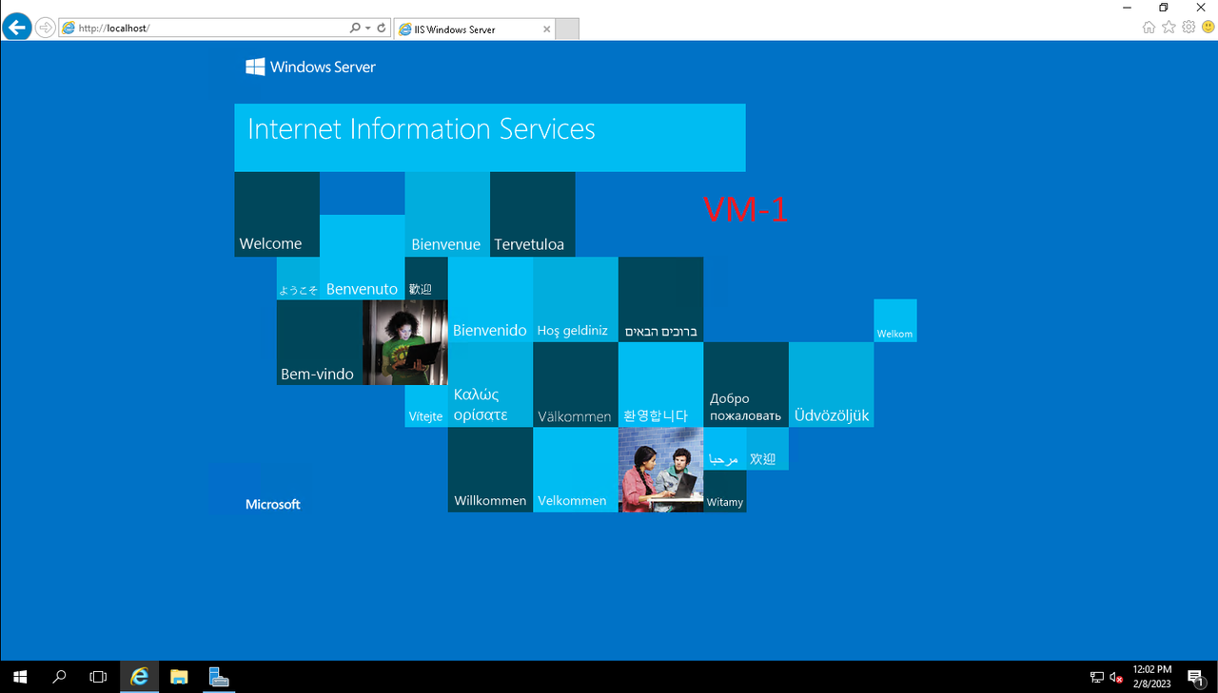Click the Windows Start button
Viewport: 1218px width, 693px height.
click(19, 677)
